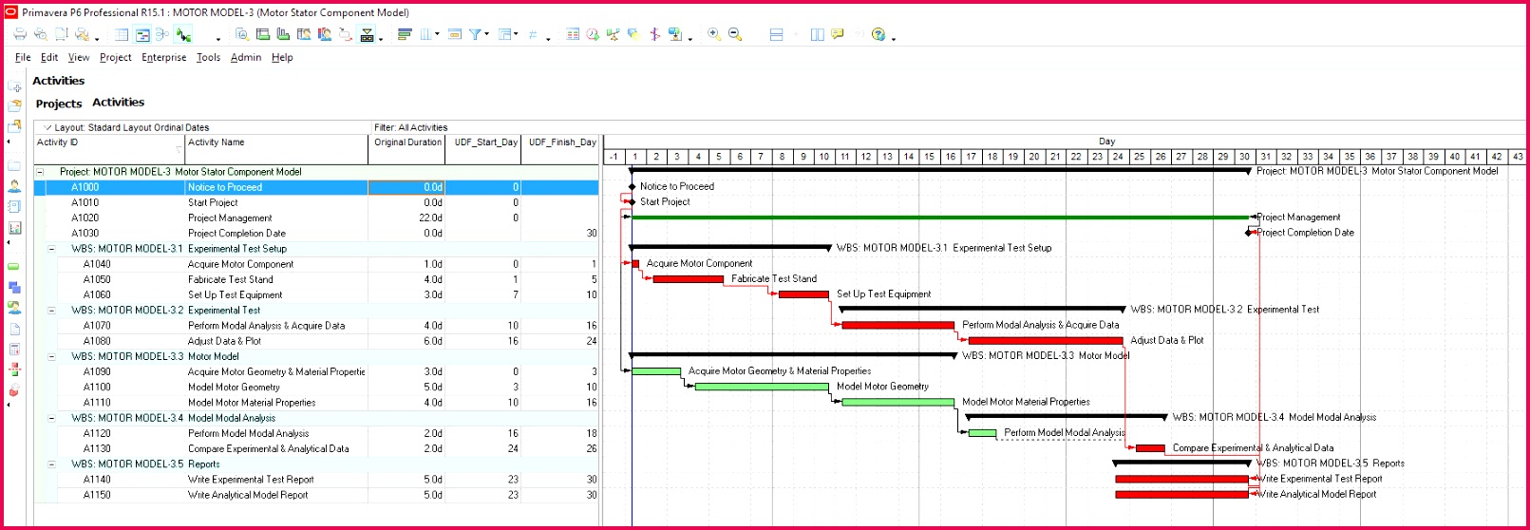Open the Filter icon dropdown arrow
The height and width of the screenshot is (530, 1530).
[x=487, y=35]
